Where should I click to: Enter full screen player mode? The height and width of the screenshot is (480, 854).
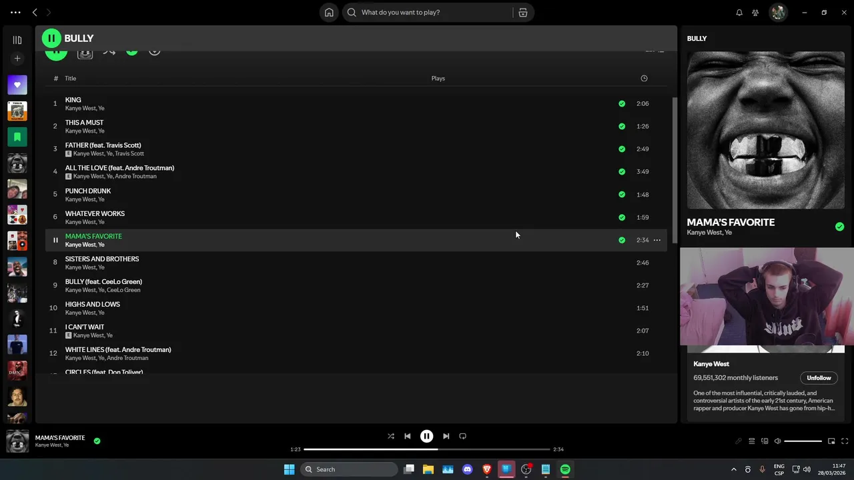845,441
